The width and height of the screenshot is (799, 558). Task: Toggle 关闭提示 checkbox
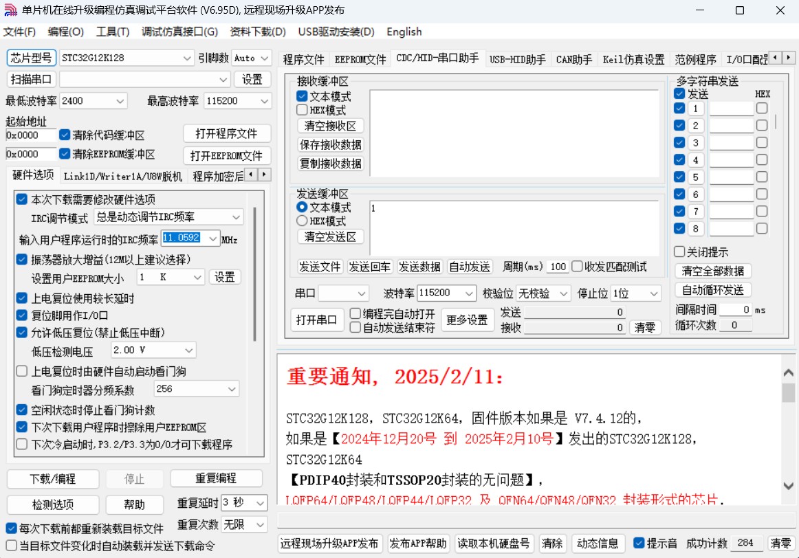(679, 252)
